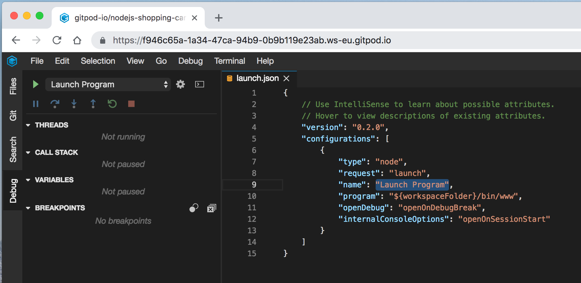Screen dimensions: 581x283
Task: Select the gitpod-io/nodejs-shopping-cart browser tab
Action: tap(128, 18)
